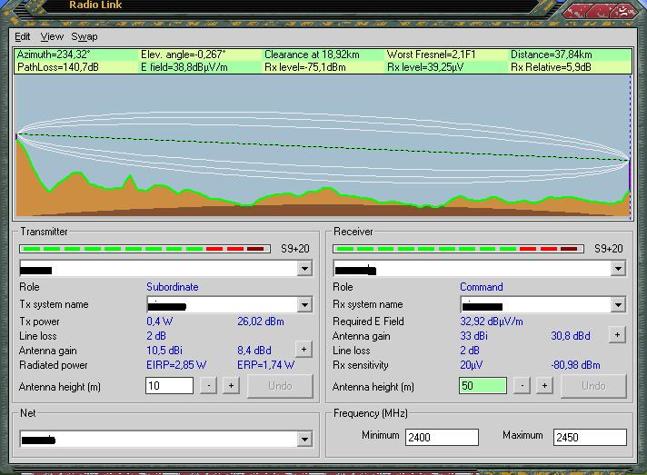Increase receiver antenna height with plus button
Image resolution: width=647 pixels, height=475 pixels.
pos(544,386)
